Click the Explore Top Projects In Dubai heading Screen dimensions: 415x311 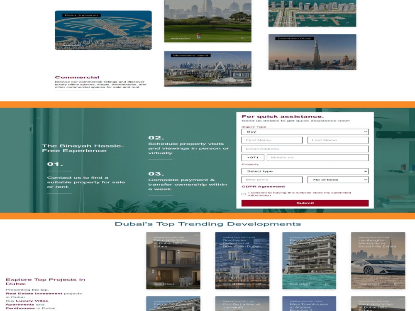point(45,282)
